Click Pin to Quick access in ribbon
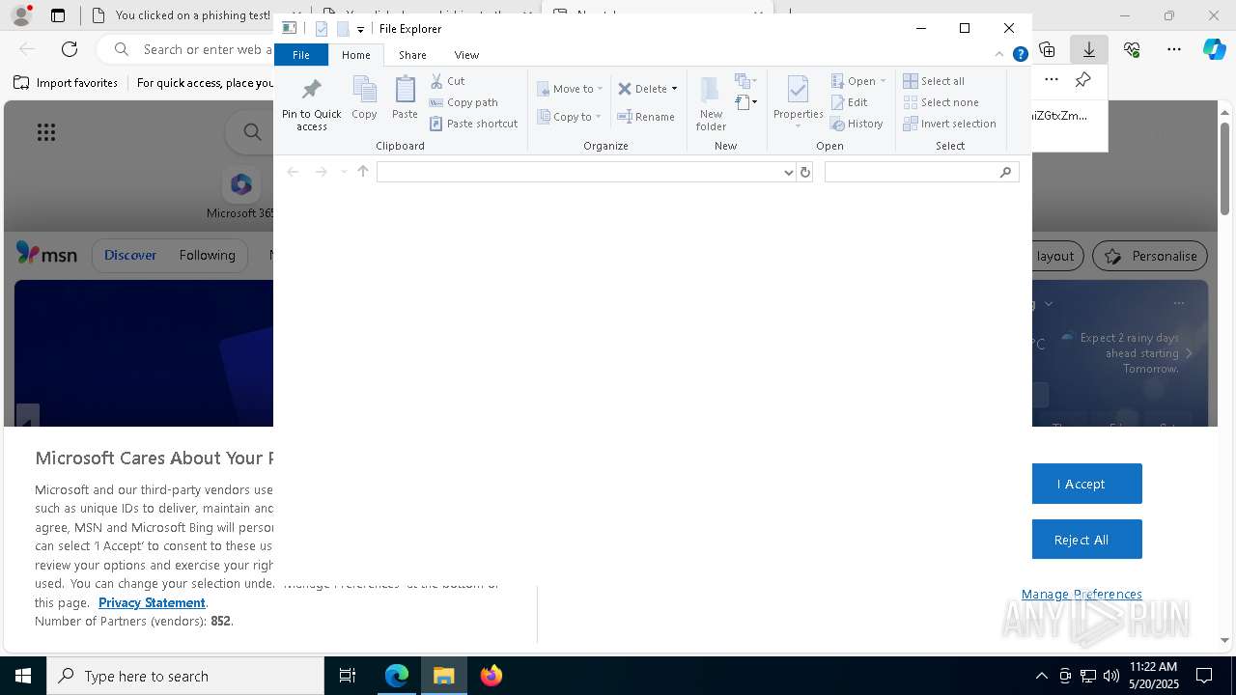This screenshot has width=1236, height=695. 311,104
